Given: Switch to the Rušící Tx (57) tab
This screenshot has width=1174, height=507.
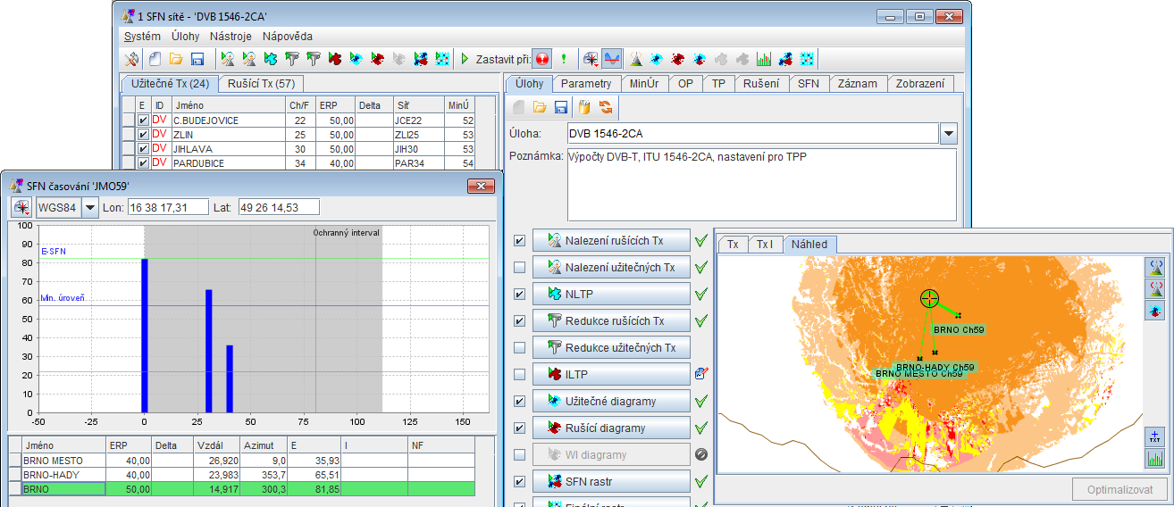Looking at the screenshot, I should pyautogui.click(x=261, y=84).
